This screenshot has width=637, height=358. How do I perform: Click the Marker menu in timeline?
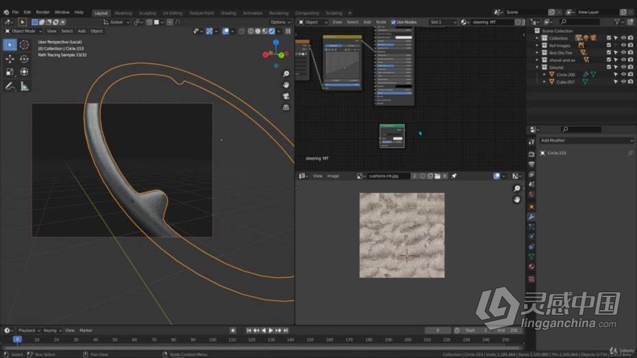[86, 331]
